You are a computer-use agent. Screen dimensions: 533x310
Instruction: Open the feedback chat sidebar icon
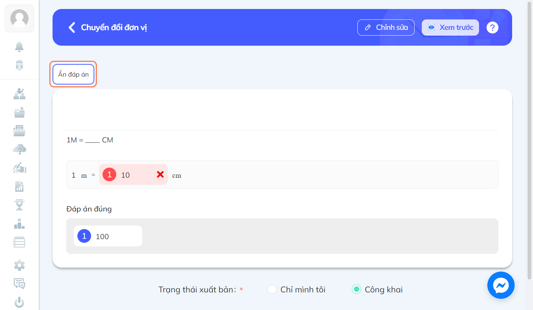tap(19, 284)
